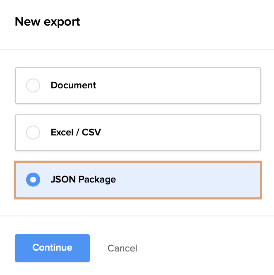Click the highlighted JSON Package option card
Image resolution: width=274 pixels, height=275 pixels.
coord(166,180)
